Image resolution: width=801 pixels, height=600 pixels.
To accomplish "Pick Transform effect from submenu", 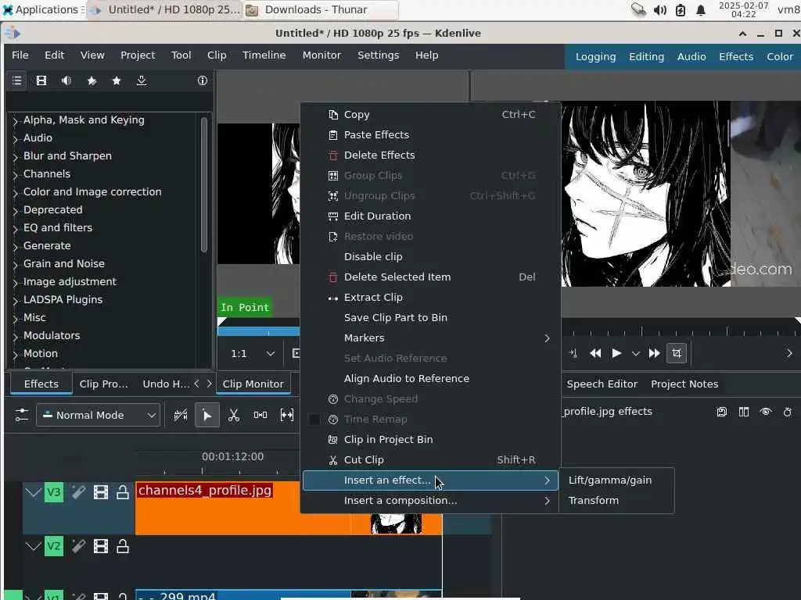I will [x=616, y=501].
